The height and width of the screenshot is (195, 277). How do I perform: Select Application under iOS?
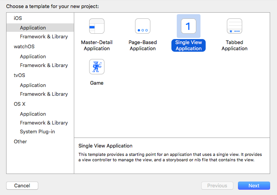point(40,28)
